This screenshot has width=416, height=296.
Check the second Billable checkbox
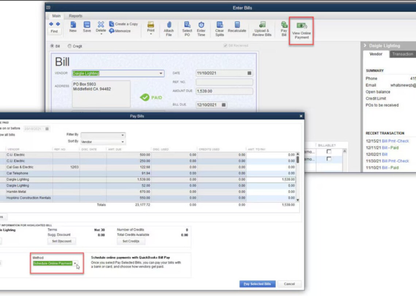(x=329, y=159)
